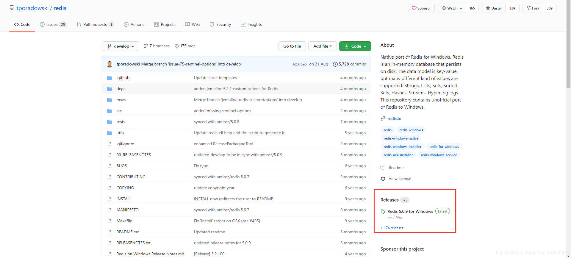Unstar the redis repository
Image resolution: width=571 pixels, height=258 pixels.
tap(494, 8)
